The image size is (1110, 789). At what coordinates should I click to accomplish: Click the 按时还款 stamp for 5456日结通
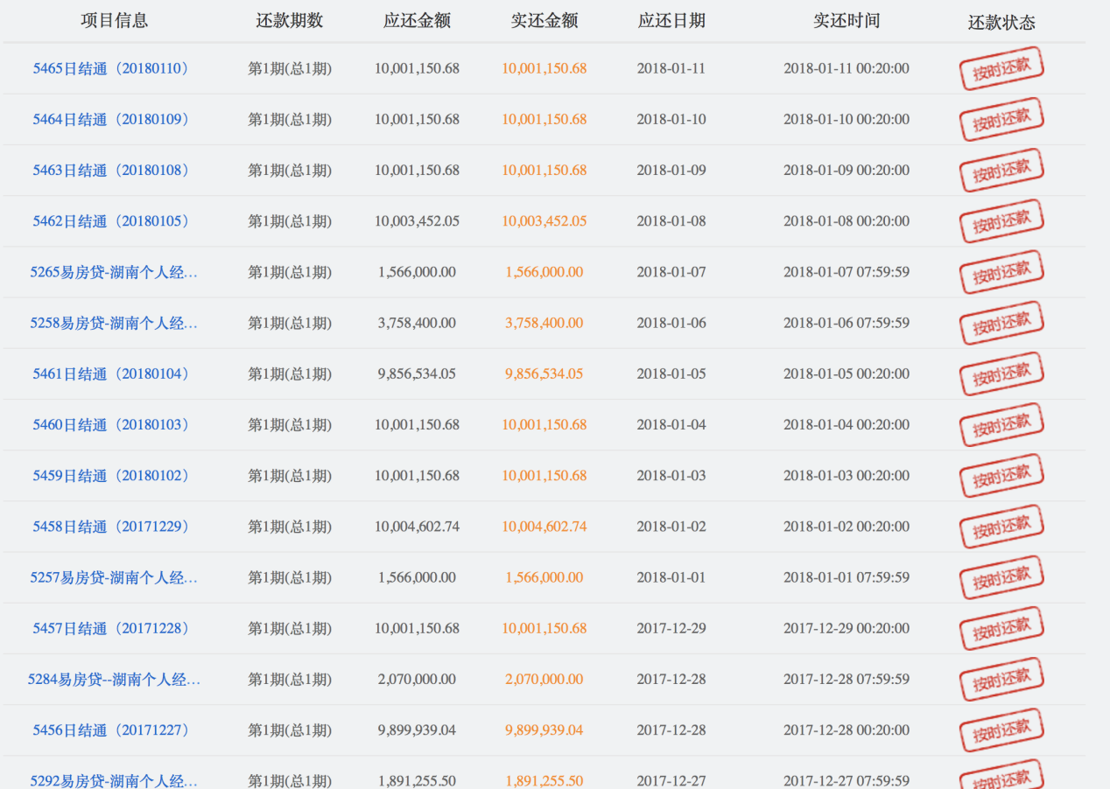(x=1001, y=730)
